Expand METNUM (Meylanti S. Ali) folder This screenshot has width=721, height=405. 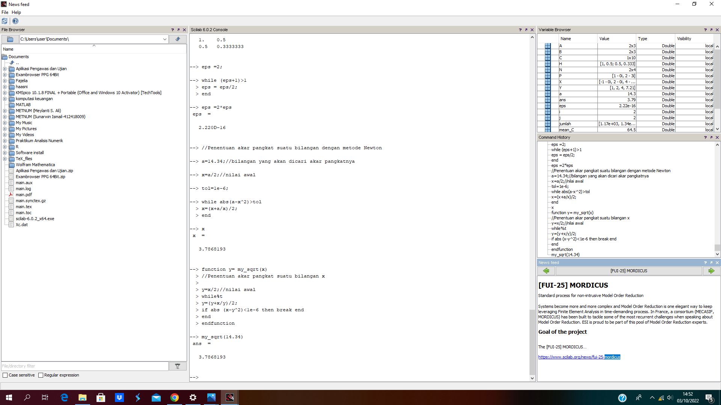pos(5,111)
